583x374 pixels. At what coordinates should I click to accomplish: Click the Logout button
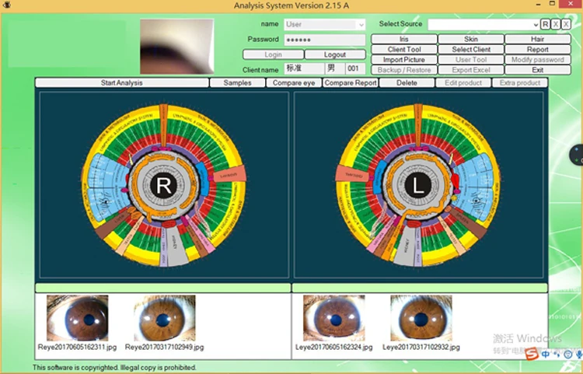tap(335, 54)
